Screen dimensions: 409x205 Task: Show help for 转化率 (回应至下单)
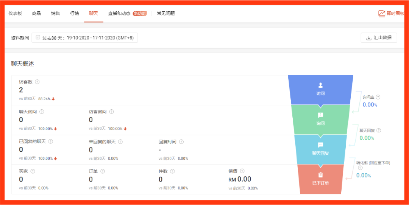click(360, 168)
